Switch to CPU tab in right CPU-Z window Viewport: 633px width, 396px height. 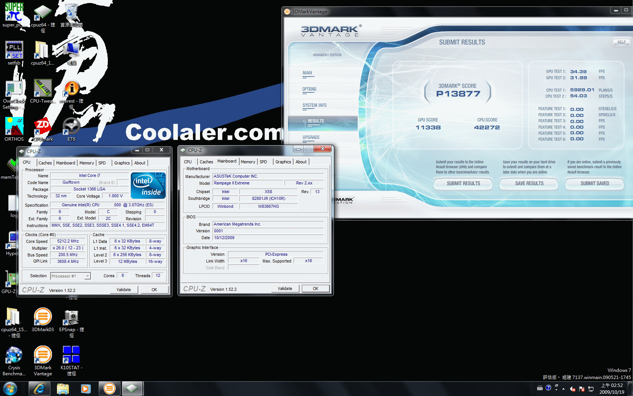click(188, 162)
